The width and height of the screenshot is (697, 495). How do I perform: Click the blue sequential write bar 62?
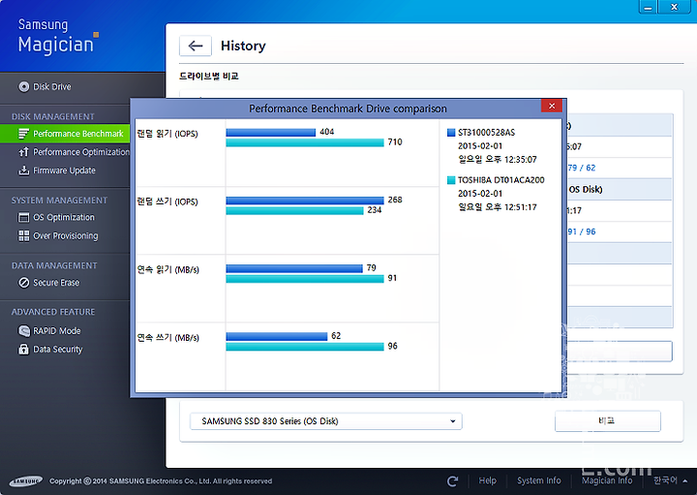tap(277, 336)
